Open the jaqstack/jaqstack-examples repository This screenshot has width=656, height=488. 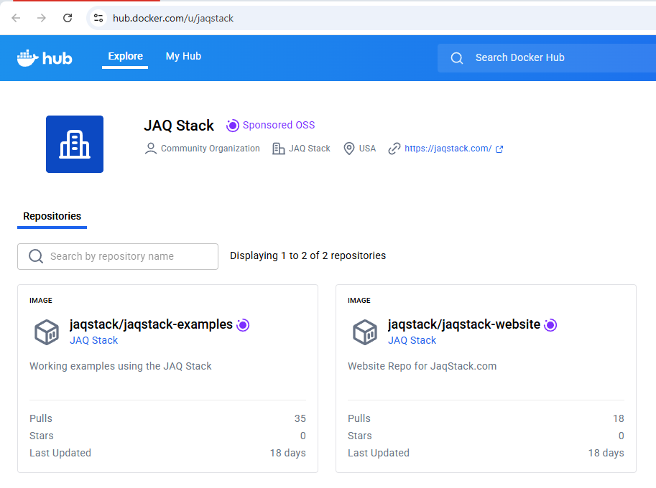151,324
